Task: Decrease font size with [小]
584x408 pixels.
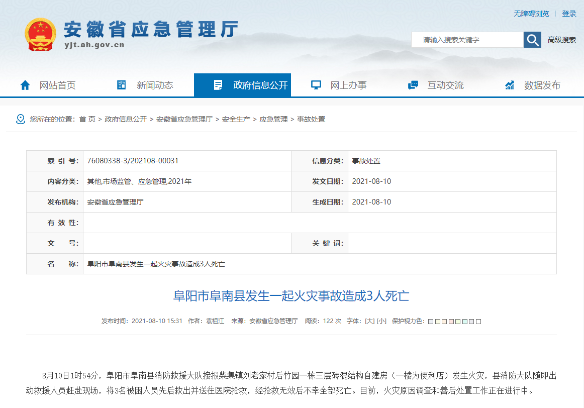Action: [x=381, y=321]
